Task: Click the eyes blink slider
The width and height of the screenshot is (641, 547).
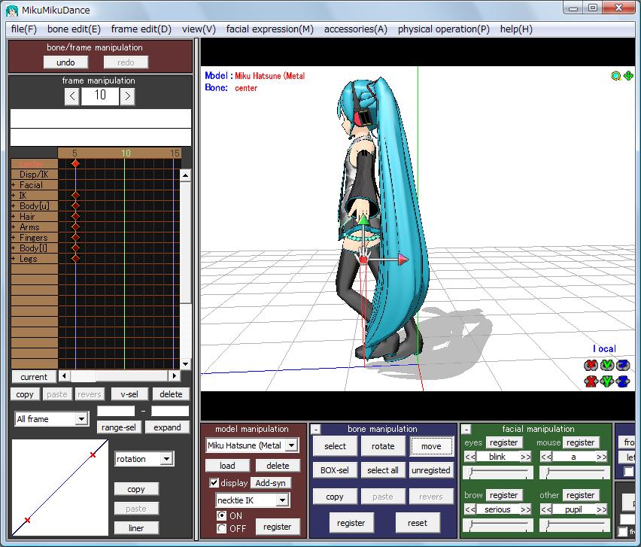Action: tap(498, 473)
